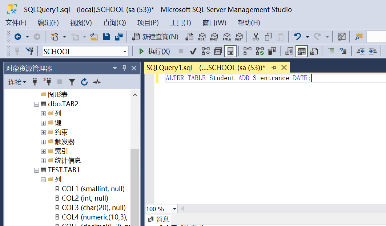Viewport: 386px width, 226px height.
Task: Toggle results to text mode
Action: pos(289,52)
